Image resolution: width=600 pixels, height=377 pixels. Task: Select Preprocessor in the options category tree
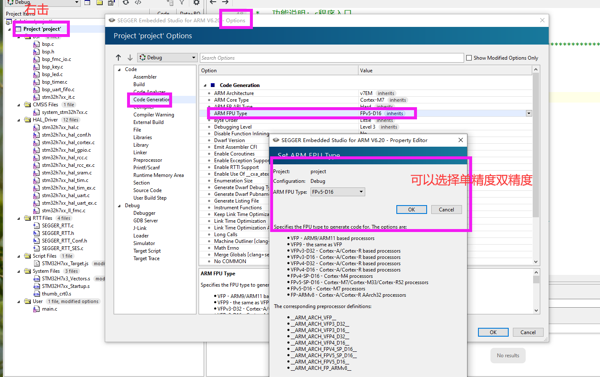point(148,160)
